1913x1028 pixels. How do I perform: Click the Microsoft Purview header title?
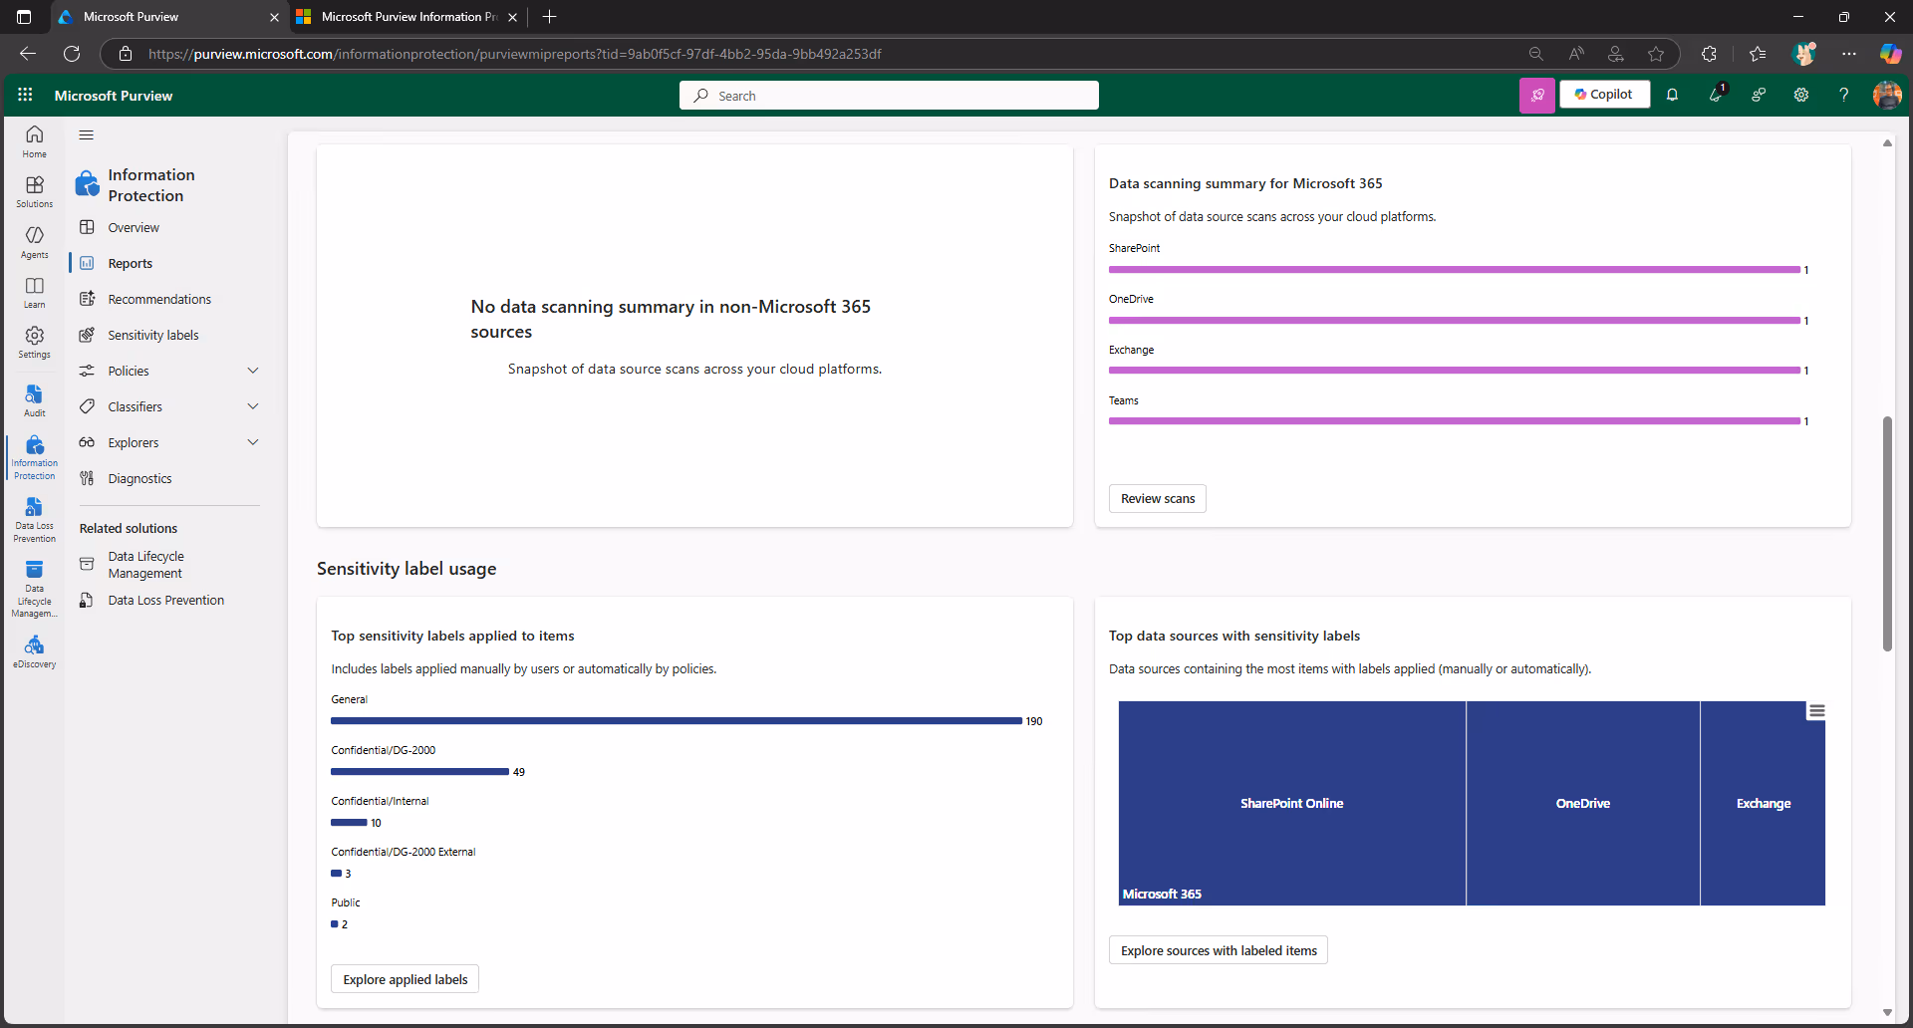pos(114,96)
